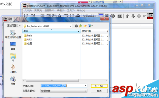The height and width of the screenshot is (98, 159).
Task: Sort by 名称 column header
Action: click(x=50, y=31)
